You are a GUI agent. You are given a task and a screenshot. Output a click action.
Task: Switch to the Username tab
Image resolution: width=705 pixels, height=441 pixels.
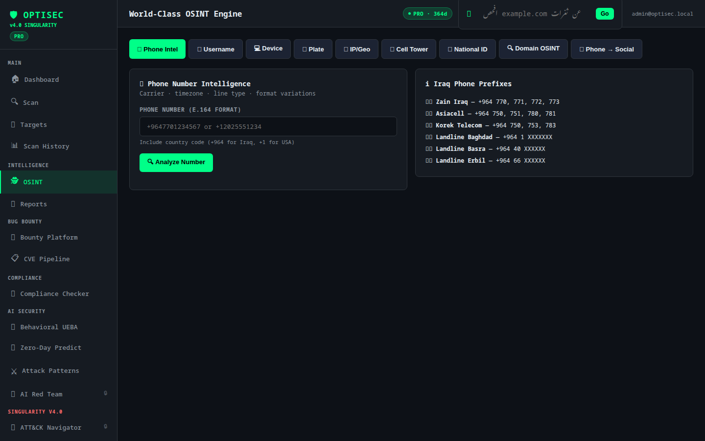pos(215,49)
